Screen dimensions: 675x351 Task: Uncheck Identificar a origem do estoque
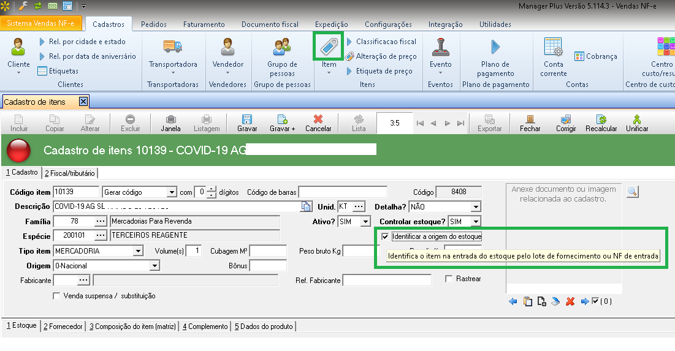(384, 236)
